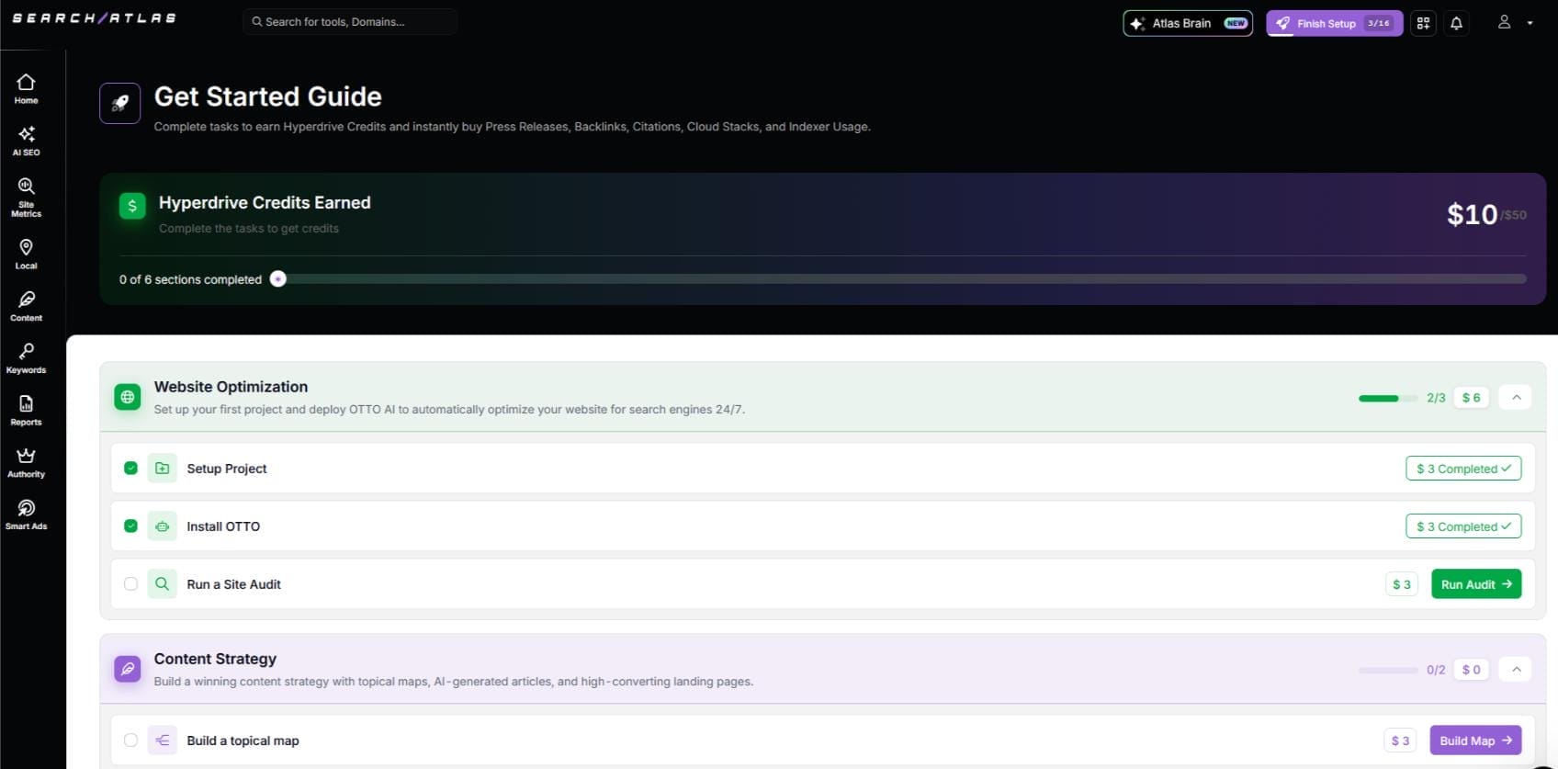Open the account dropdown arrow
This screenshot has height=769, width=1558.
pos(1530,23)
